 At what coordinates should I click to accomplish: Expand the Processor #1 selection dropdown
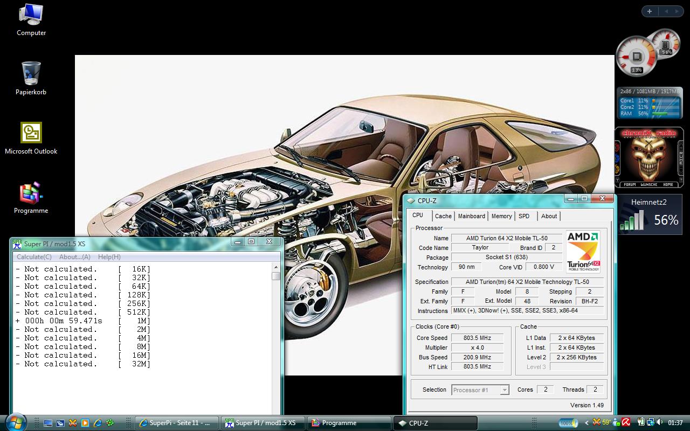[505, 390]
